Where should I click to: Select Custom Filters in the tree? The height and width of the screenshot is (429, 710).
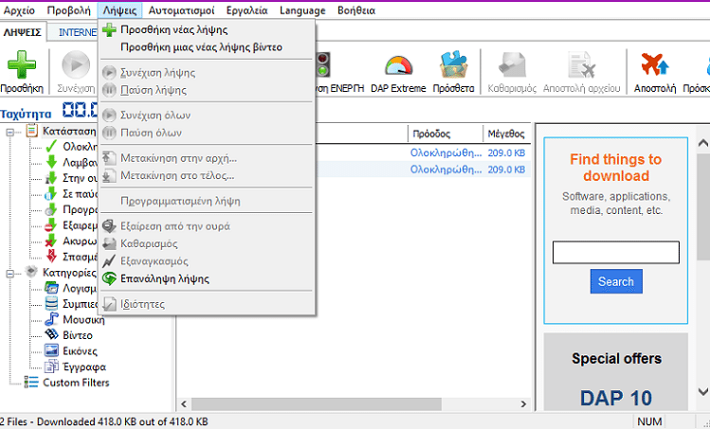pos(75,383)
